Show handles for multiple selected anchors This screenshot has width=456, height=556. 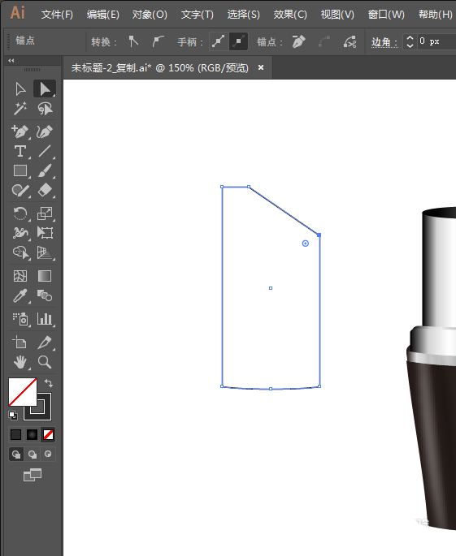218,42
